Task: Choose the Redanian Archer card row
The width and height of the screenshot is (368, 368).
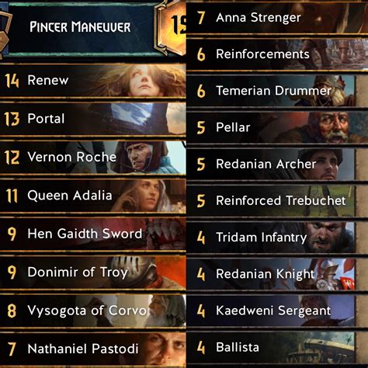Action: (270, 164)
